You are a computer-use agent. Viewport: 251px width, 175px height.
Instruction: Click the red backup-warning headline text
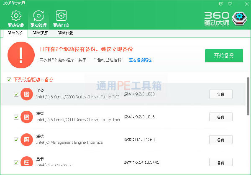[x=86, y=49]
